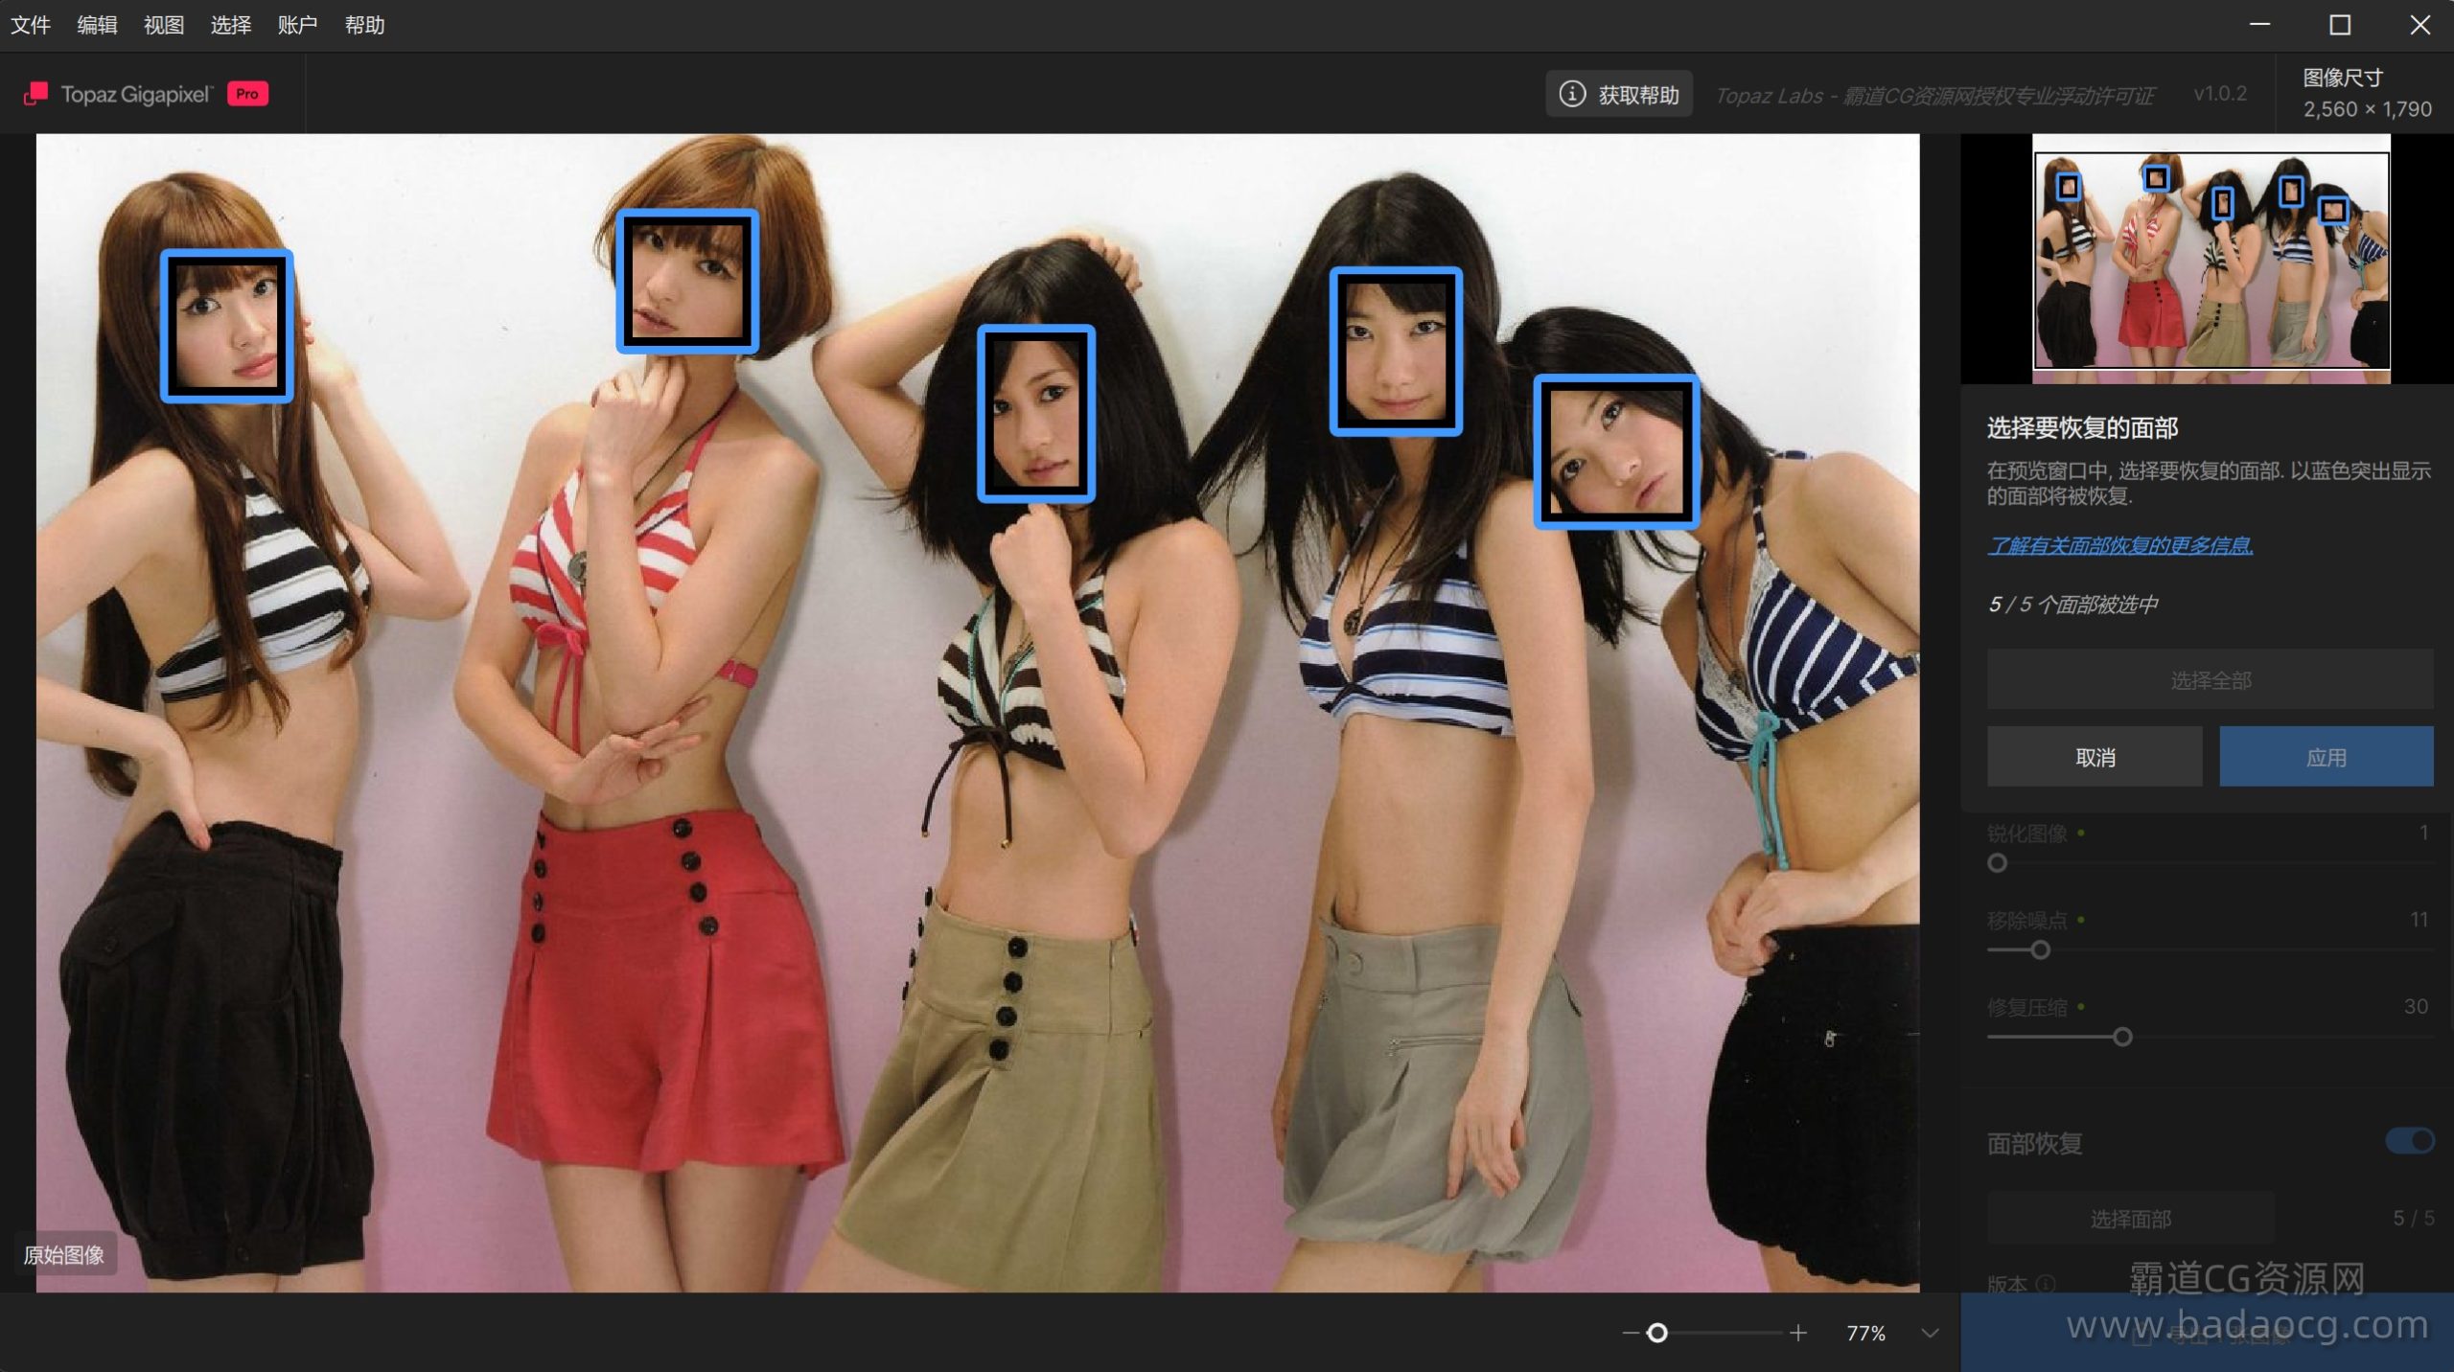Image resolution: width=2454 pixels, height=1372 pixels.
Task: Click the zoom in plus icon
Action: point(1798,1333)
